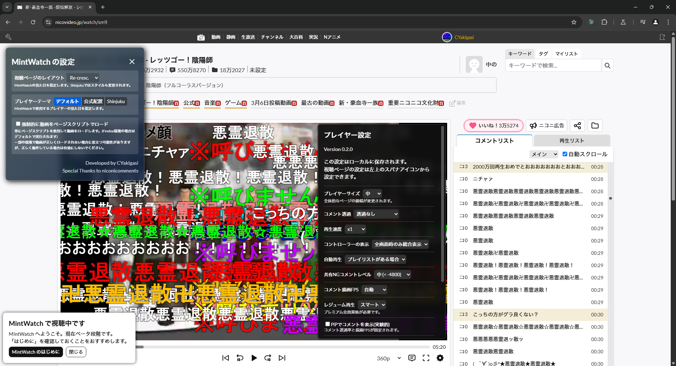
Task: Open コメント透過 dropdown
Action: 376,214
